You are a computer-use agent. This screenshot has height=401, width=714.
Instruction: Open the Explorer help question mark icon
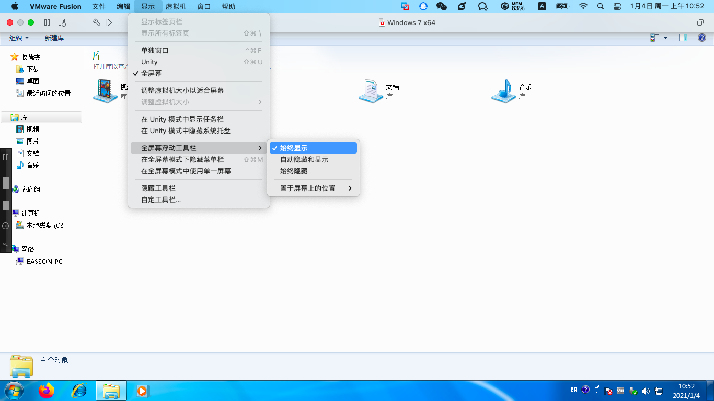[x=702, y=38]
